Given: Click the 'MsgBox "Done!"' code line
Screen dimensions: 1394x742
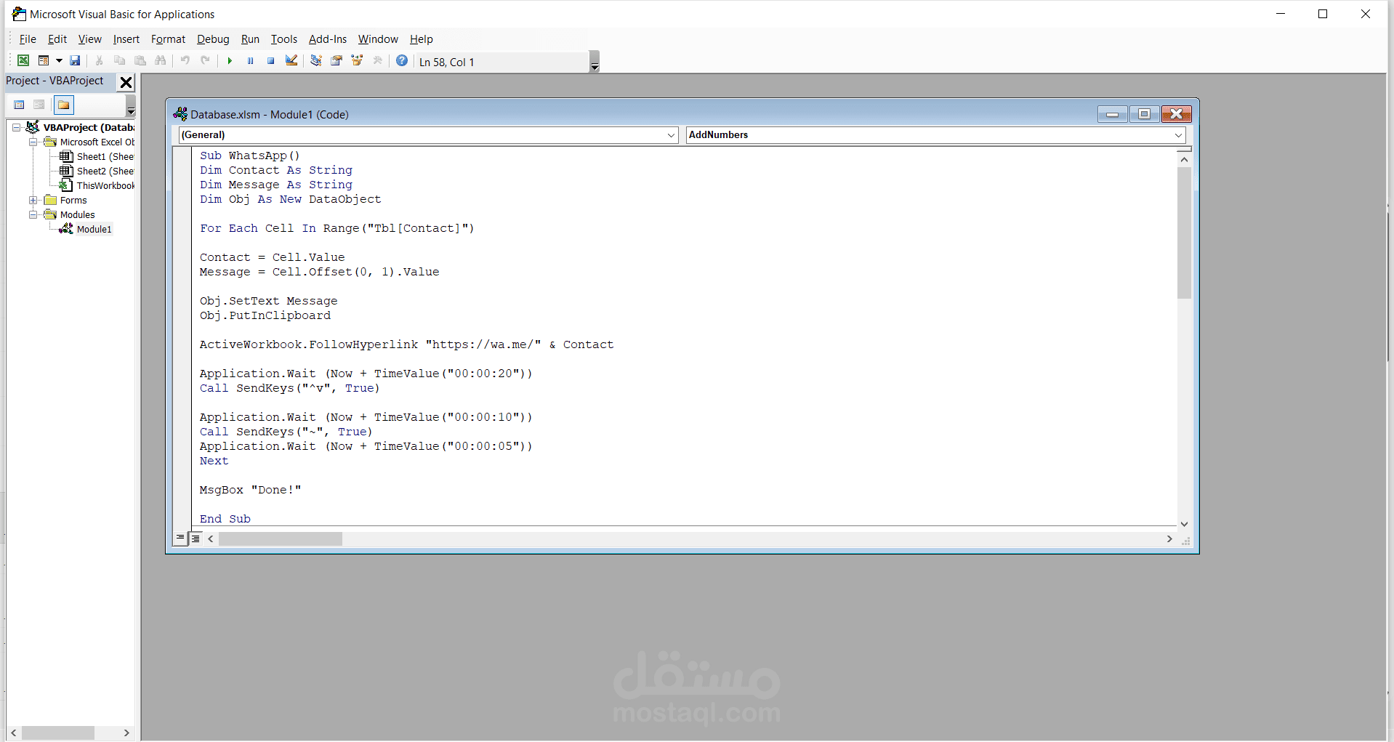Looking at the screenshot, I should pos(251,490).
